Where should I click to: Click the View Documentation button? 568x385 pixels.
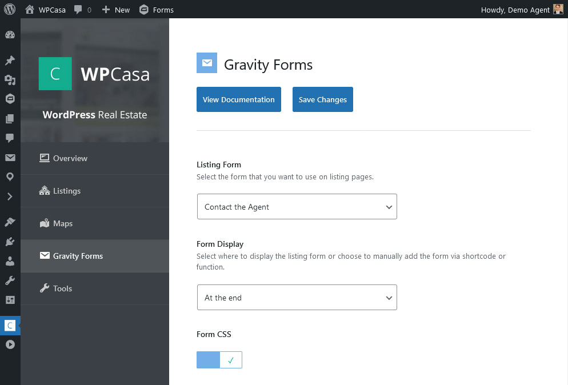tap(238, 99)
